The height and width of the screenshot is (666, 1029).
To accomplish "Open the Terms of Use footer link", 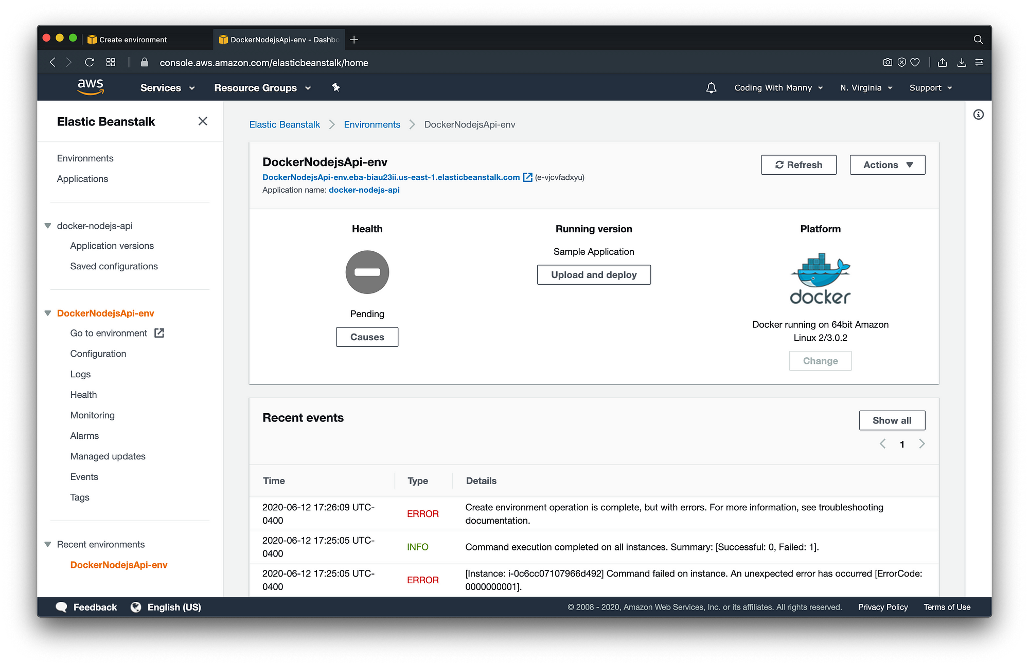I will pos(947,607).
